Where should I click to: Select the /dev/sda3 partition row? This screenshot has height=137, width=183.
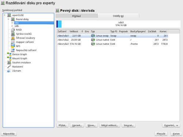tap(112, 44)
